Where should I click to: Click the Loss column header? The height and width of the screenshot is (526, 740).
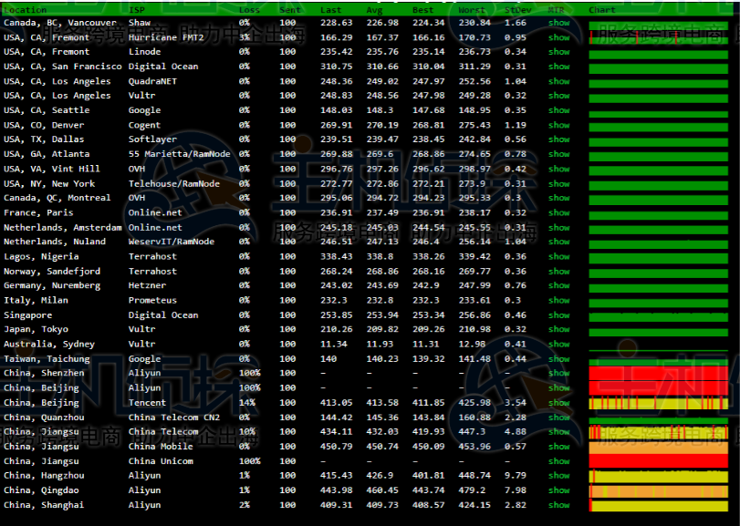(248, 10)
